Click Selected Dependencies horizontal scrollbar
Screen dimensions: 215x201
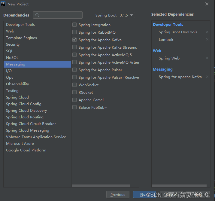coord(179,186)
